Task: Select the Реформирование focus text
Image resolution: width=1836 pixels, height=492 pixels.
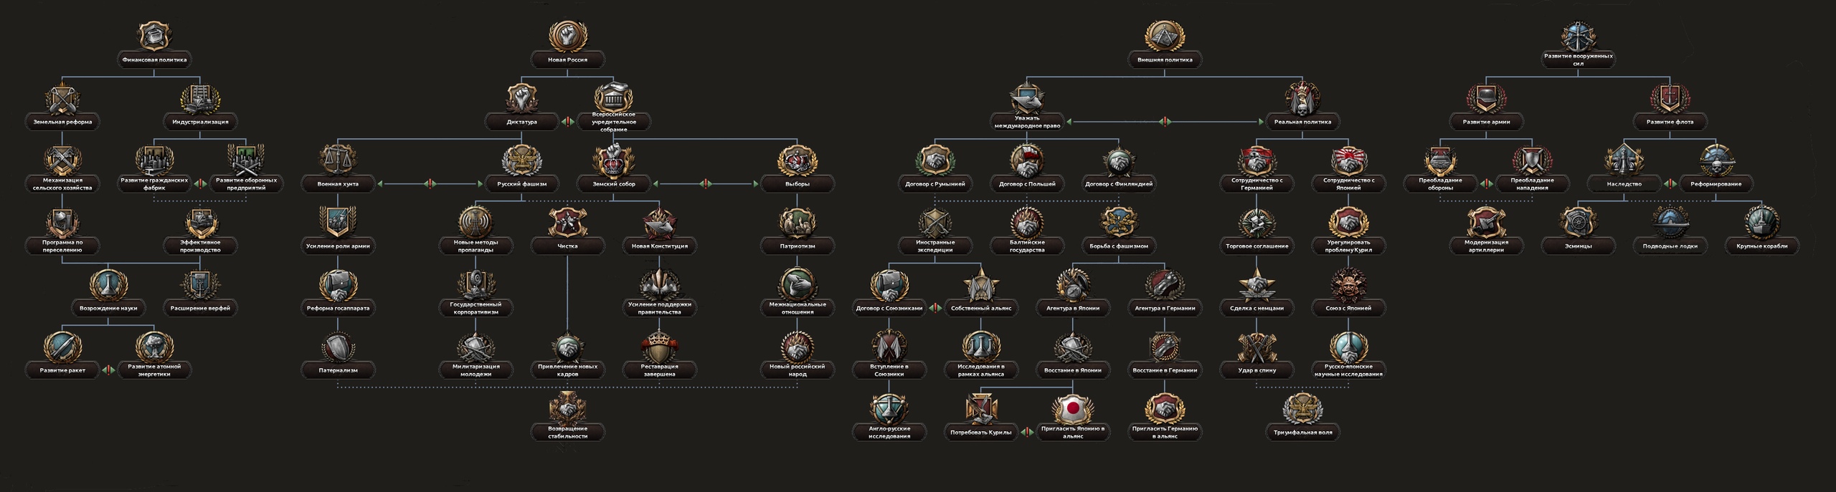Action: 1716,184
